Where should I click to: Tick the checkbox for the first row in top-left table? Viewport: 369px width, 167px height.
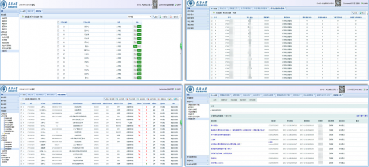[58, 27]
